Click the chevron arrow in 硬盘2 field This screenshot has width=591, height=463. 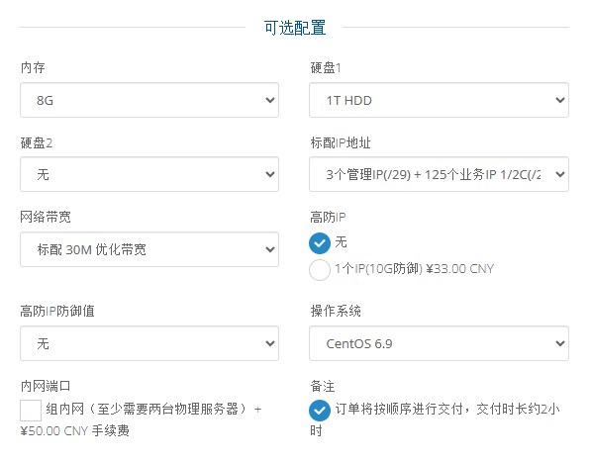pyautogui.click(x=270, y=174)
